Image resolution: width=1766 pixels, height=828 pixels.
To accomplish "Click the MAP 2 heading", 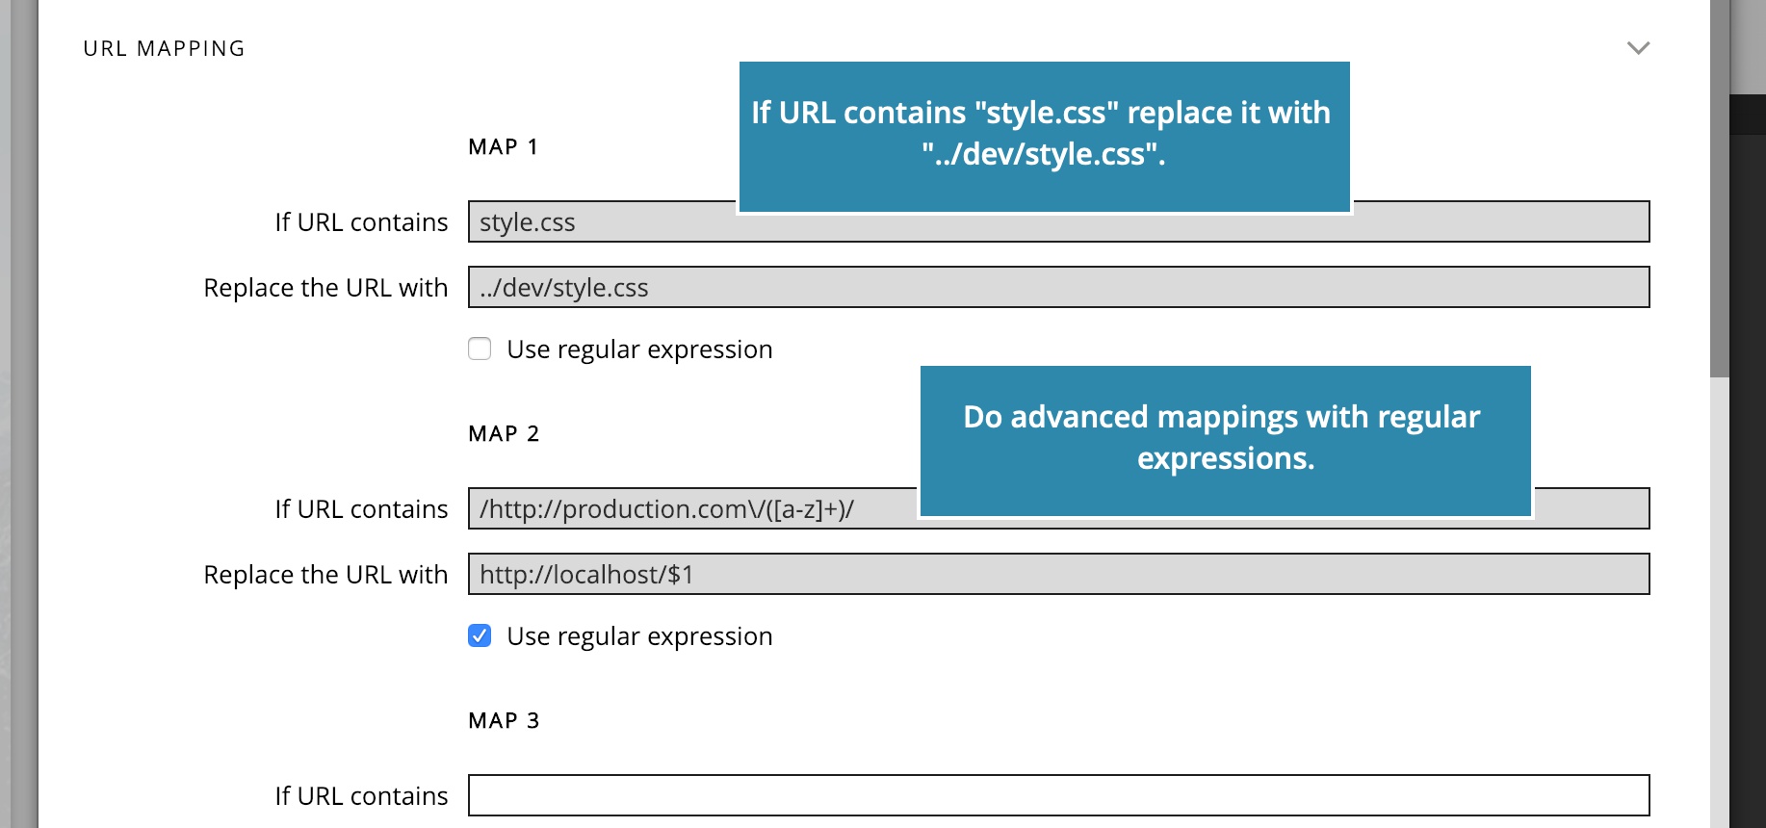I will [503, 433].
